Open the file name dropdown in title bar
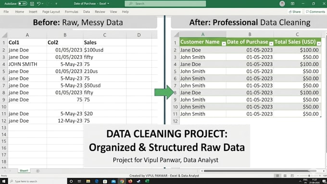The width and height of the screenshot is (327, 184). point(108,3)
